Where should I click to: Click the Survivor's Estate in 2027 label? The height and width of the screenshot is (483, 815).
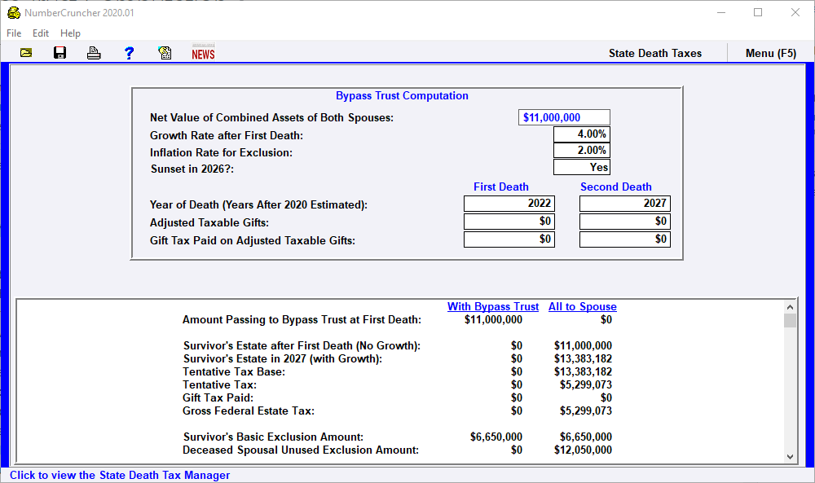283,359
